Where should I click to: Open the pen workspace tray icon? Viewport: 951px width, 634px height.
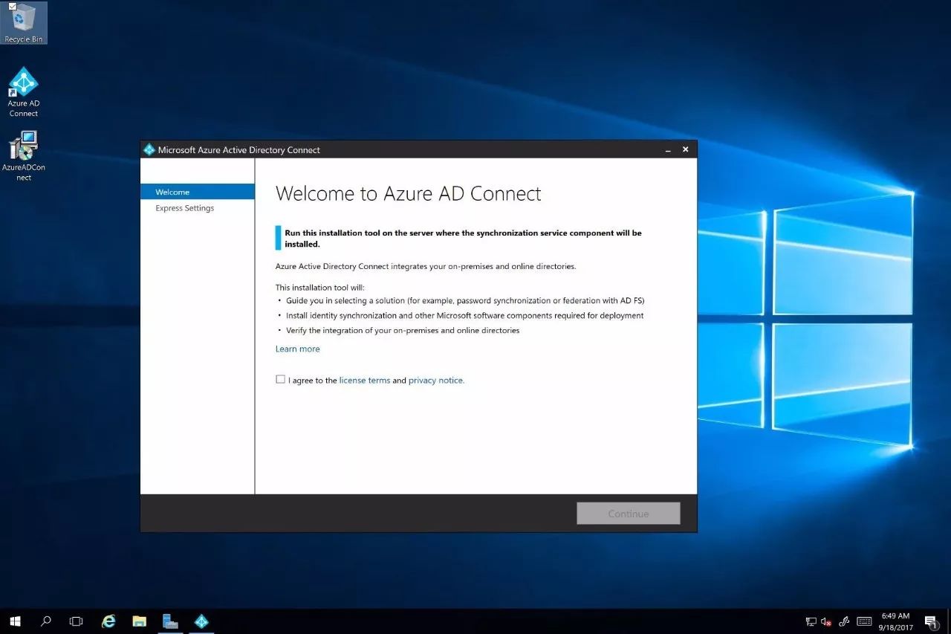844,621
